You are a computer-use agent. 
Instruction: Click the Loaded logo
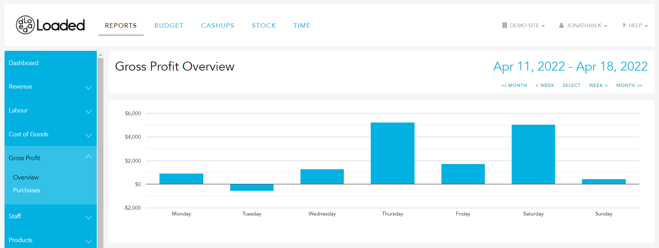50,25
